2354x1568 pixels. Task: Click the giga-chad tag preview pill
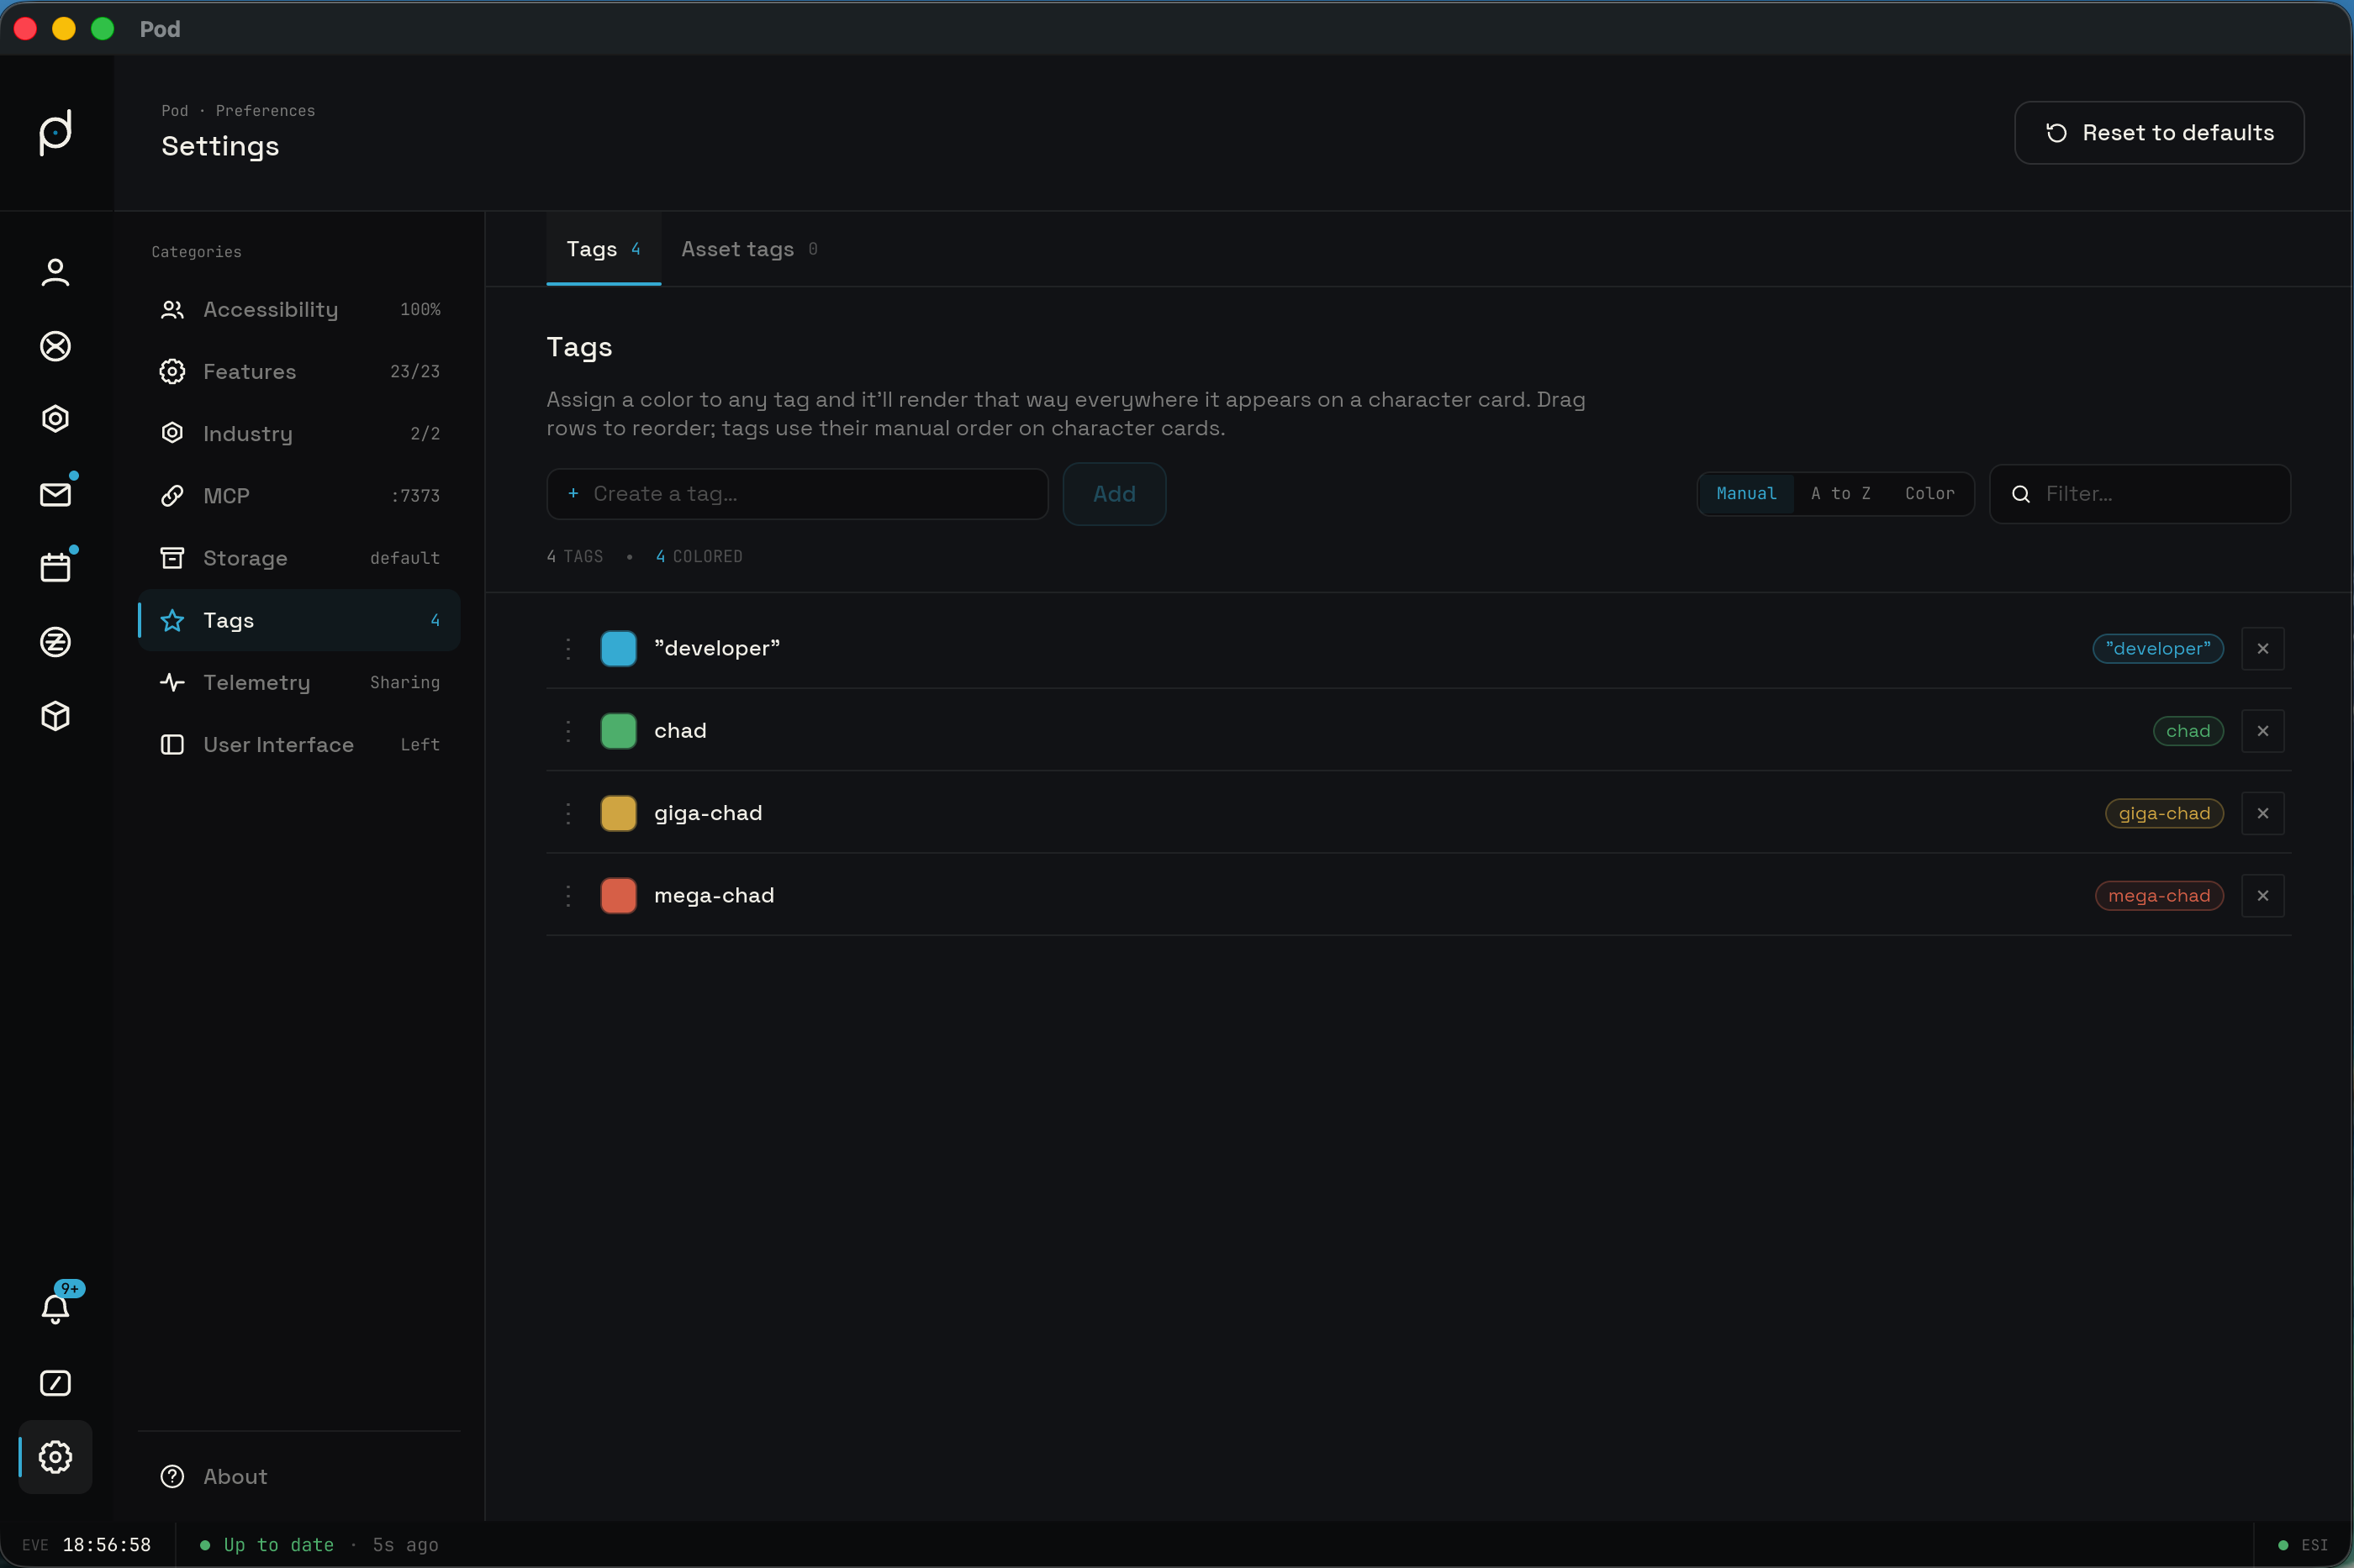coord(2164,813)
